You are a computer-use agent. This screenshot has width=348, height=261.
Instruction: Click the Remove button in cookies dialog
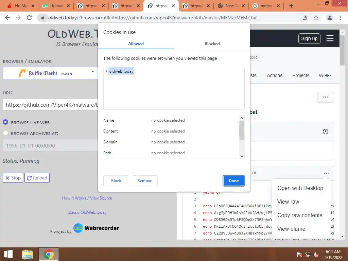[145, 181]
